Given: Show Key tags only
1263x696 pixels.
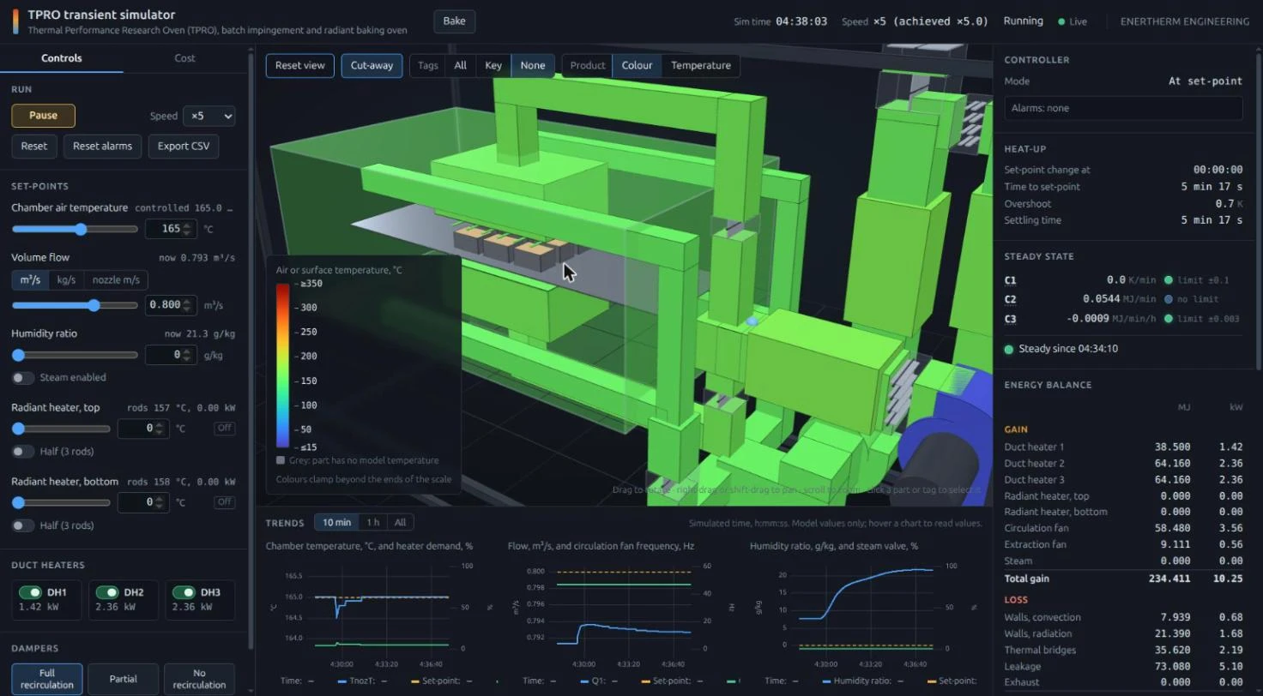Looking at the screenshot, I should pyautogui.click(x=493, y=66).
